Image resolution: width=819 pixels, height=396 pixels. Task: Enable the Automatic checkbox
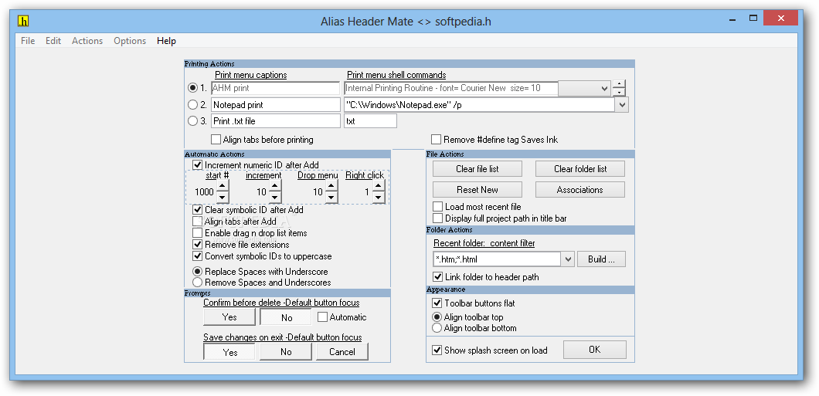click(x=322, y=316)
